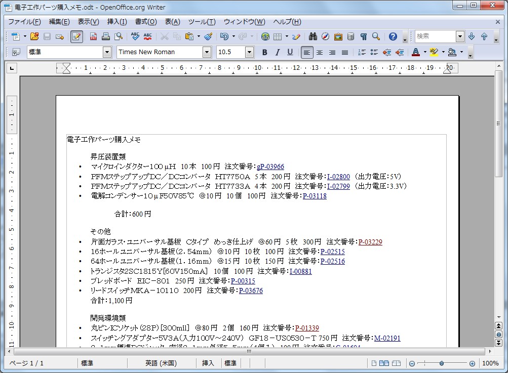Viewport: 508px width, 373px height.
Task: Click the New document icon
Action: [15, 36]
